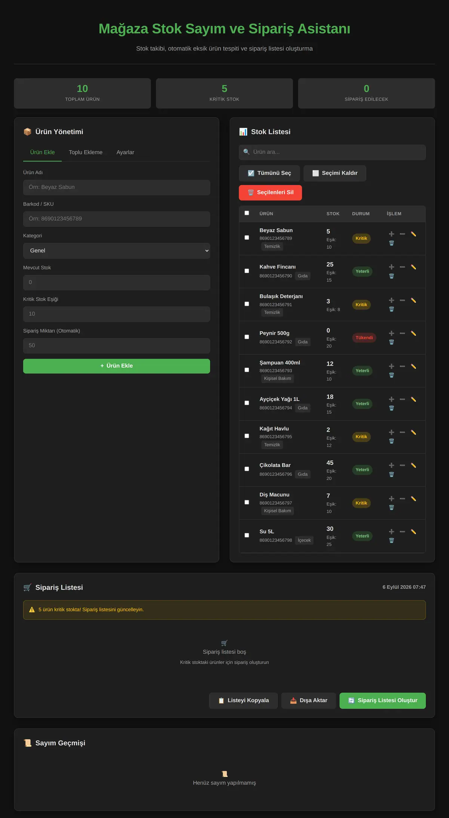Copy list with Listeyi Kopyala button
Screen dimensions: 449x818
tap(243, 700)
